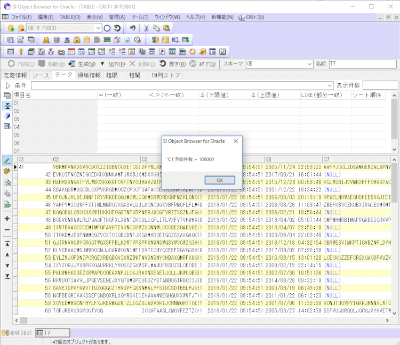Jump to first record arrow icon
Image resolution: width=400 pixels, height=345 pixels.
7,243
